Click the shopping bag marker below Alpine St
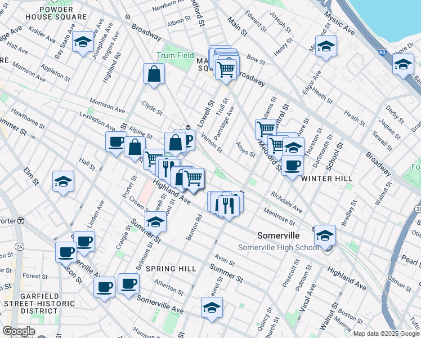421x338 pixels. tap(135, 148)
